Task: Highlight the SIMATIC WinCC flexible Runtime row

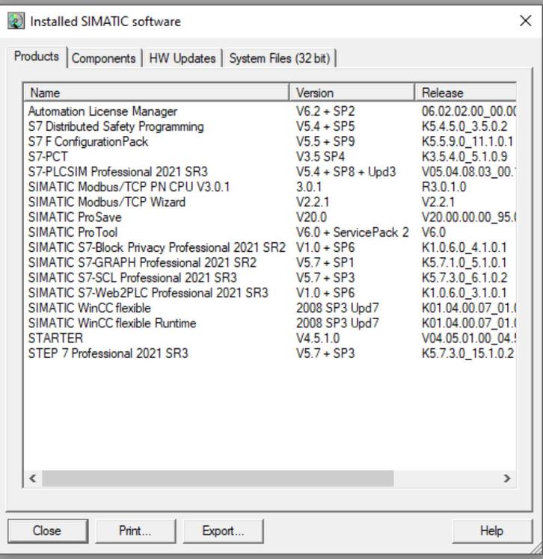Action: pos(112,323)
